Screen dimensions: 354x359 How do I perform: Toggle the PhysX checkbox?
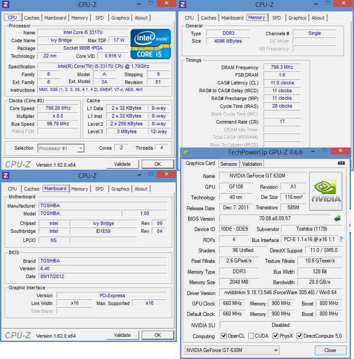[x=276, y=336]
